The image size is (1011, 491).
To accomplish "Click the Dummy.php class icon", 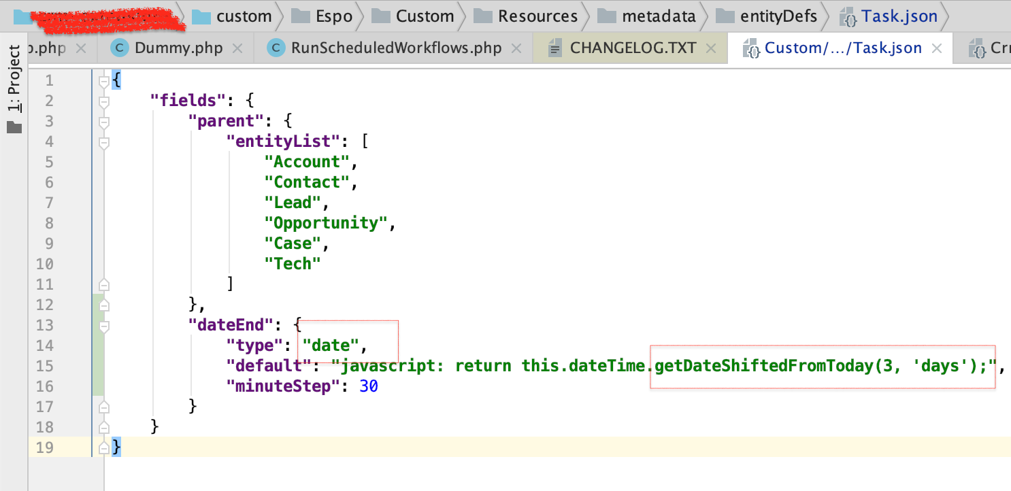I will 120,48.
